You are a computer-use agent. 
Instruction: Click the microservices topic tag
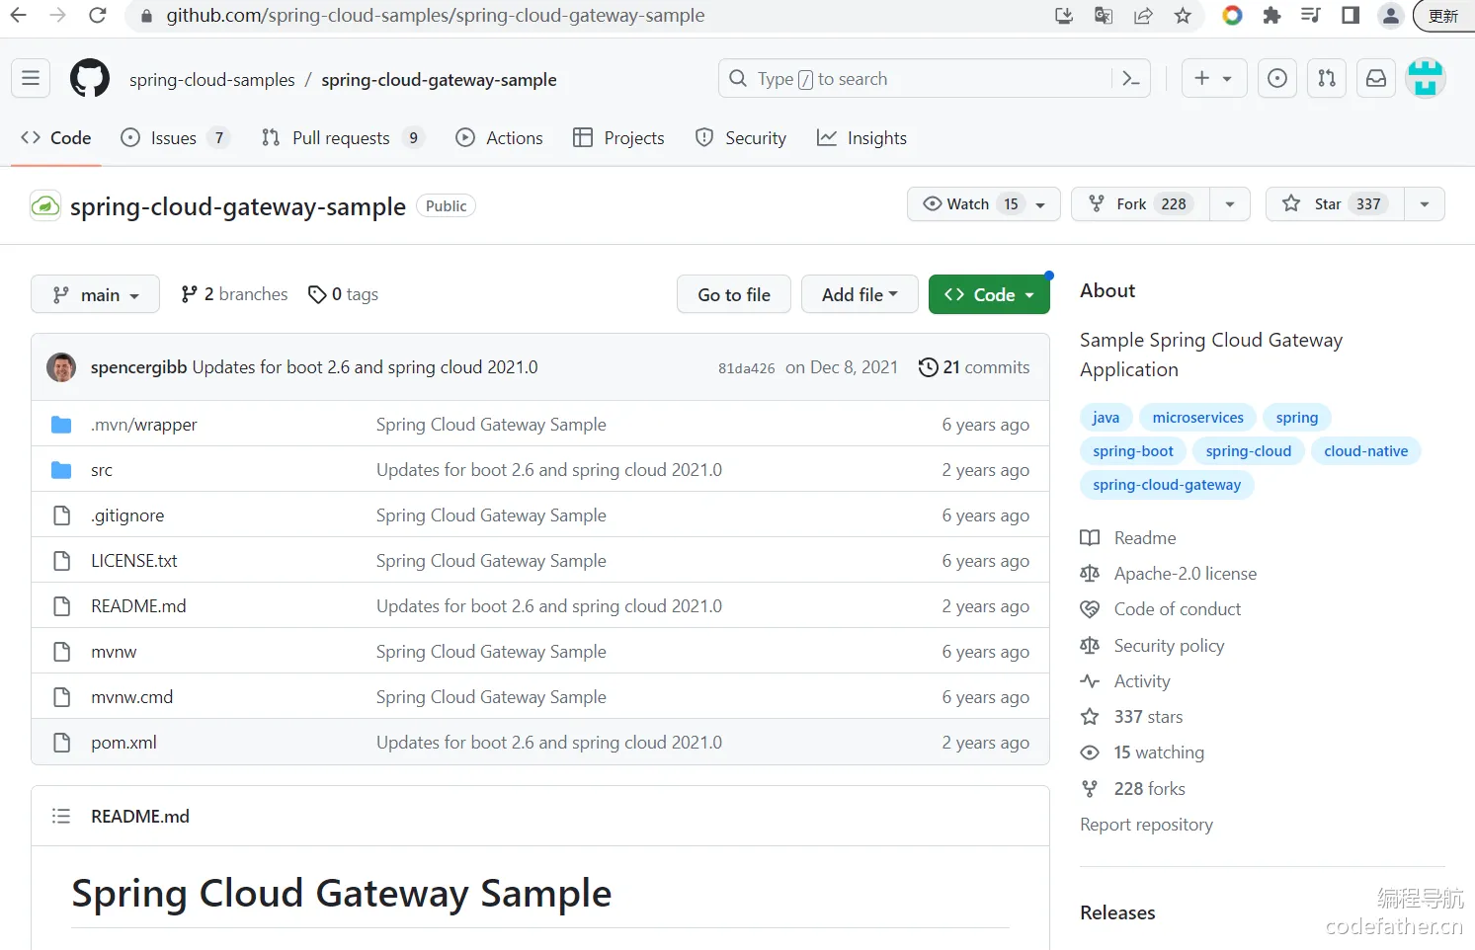pos(1198,418)
